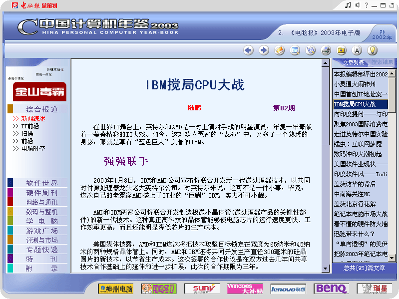Click the music note icon
The image size is (399, 299).
coord(348,5)
